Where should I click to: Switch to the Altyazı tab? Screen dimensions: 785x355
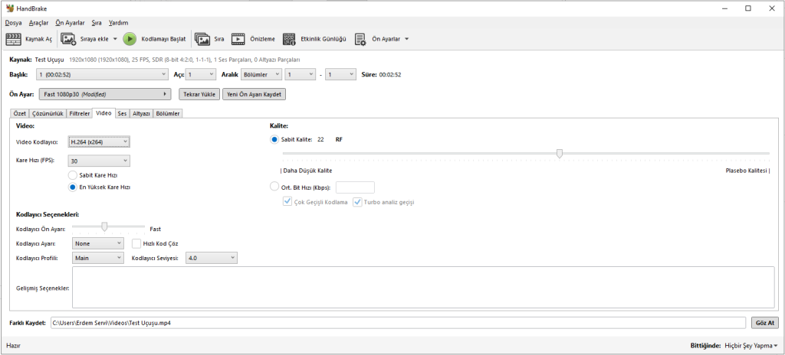click(141, 113)
